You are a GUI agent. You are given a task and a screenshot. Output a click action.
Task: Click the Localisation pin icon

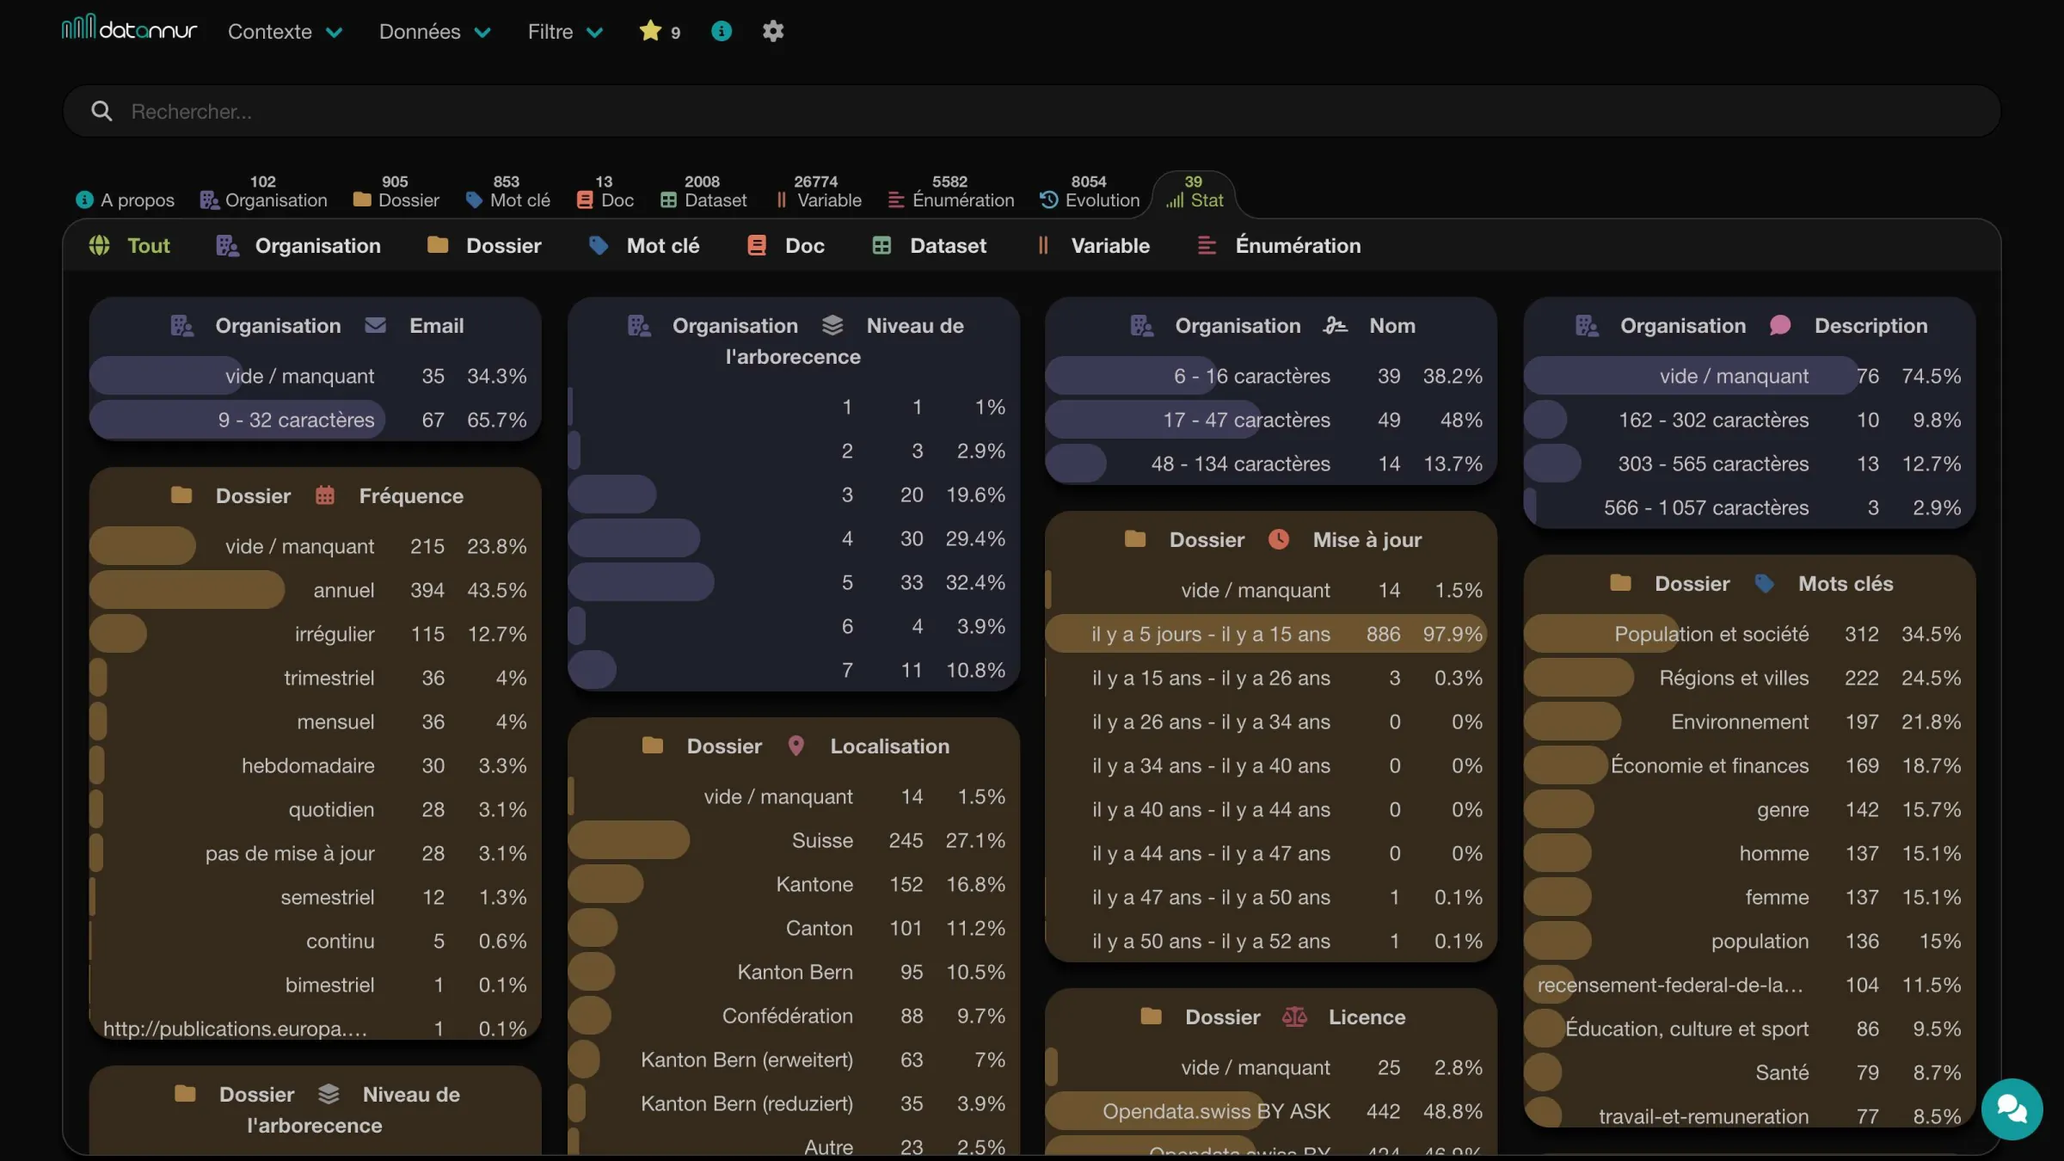click(x=796, y=746)
